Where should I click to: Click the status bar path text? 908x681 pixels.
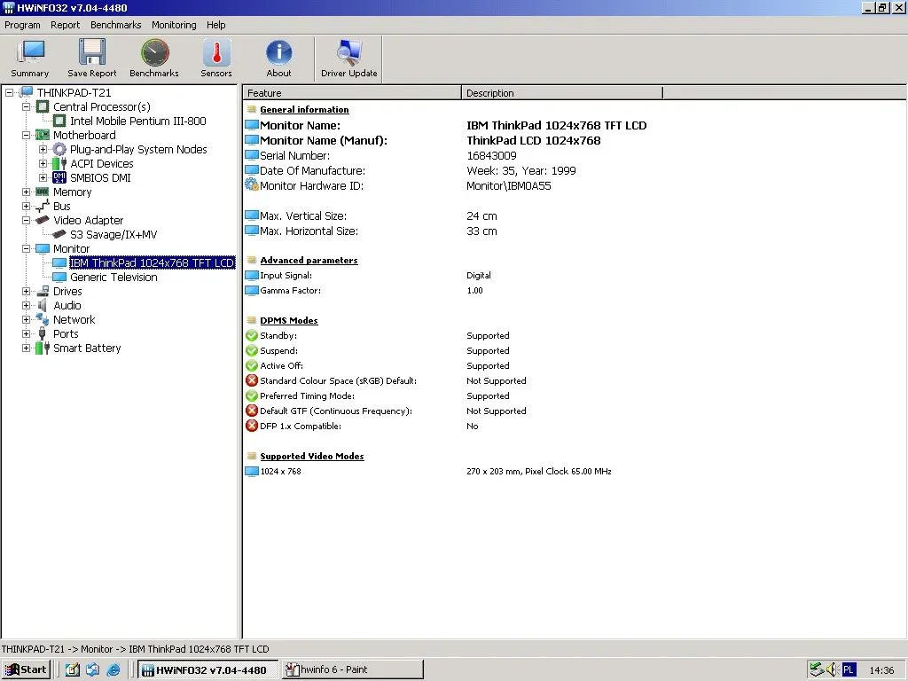pos(135,649)
